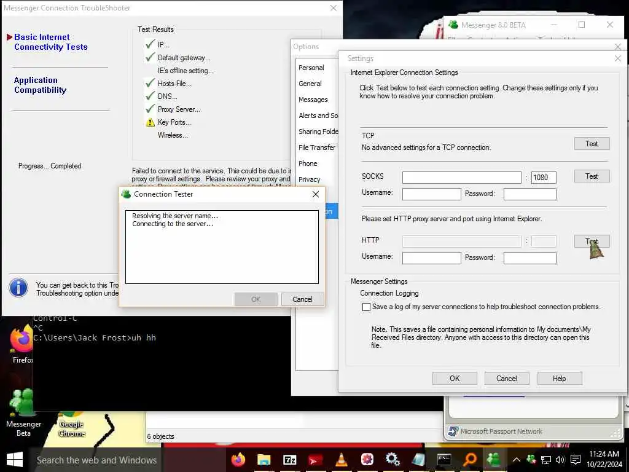
Task: Open VLC media player cone icon
Action: [342, 460]
